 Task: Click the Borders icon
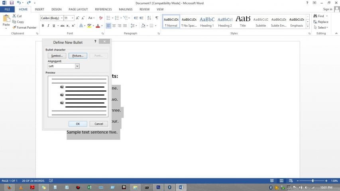(x=151, y=25)
